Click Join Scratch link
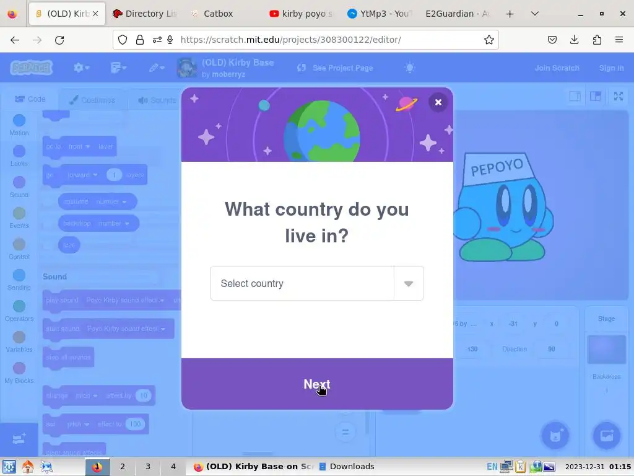The image size is (634, 476). [x=557, y=68]
